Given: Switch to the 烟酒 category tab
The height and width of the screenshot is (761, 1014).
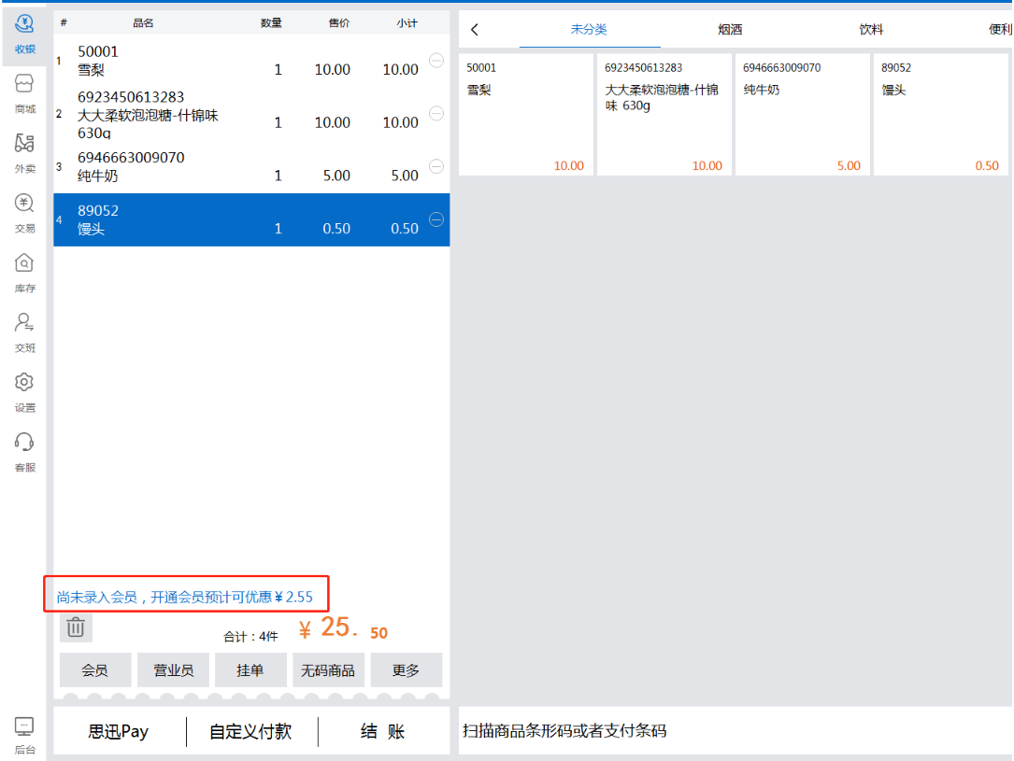Looking at the screenshot, I should click(x=730, y=30).
